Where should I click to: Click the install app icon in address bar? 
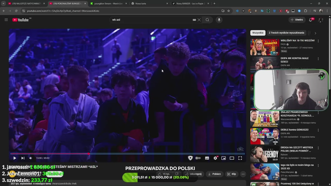click(x=223, y=11)
